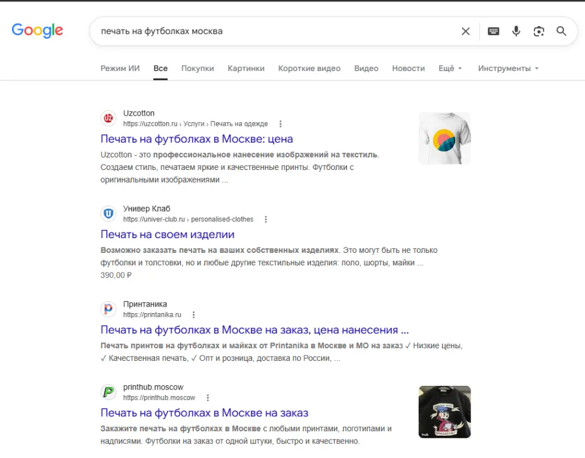Viewport: 585px width, 458px height.
Task: Click the printhub.moscow site favicon
Action: click(109, 392)
